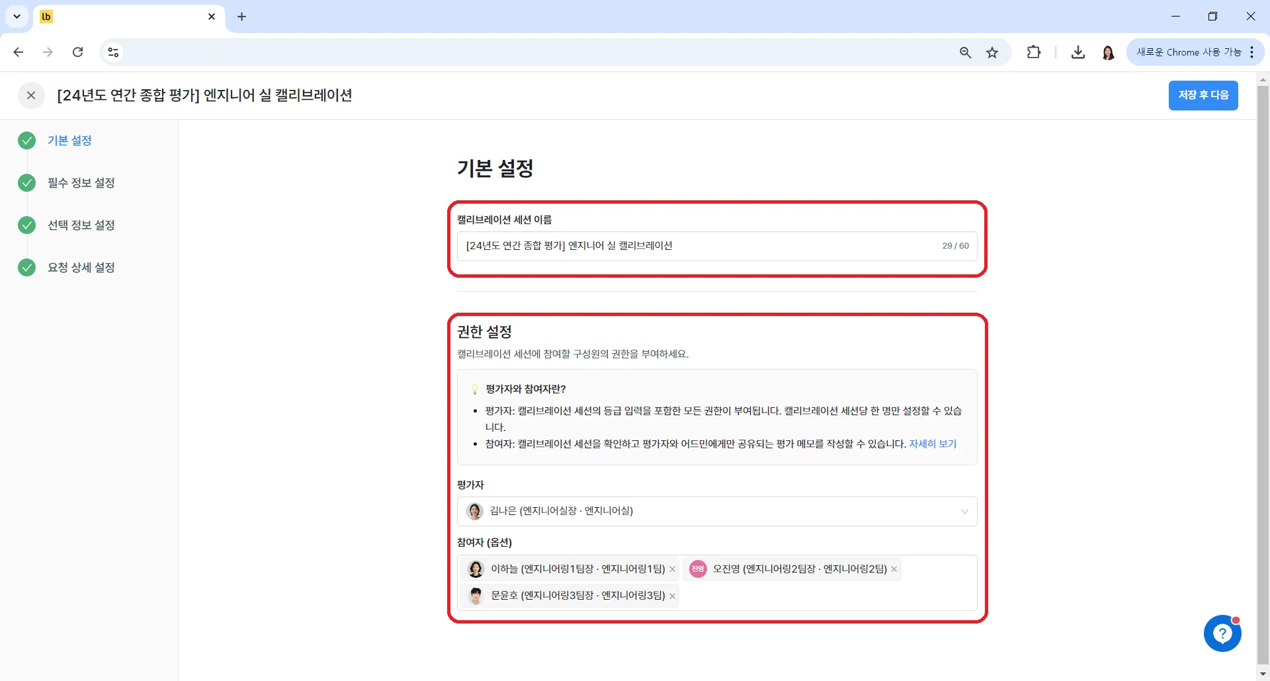Remove participant 문윤호
This screenshot has height=681, width=1270.
click(672, 596)
